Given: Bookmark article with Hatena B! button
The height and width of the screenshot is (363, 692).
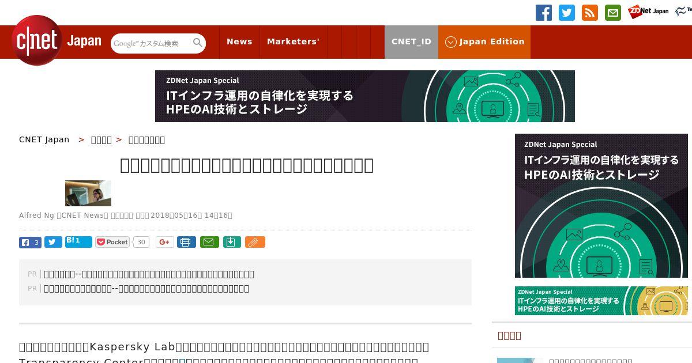Looking at the screenshot, I should pos(78,241).
